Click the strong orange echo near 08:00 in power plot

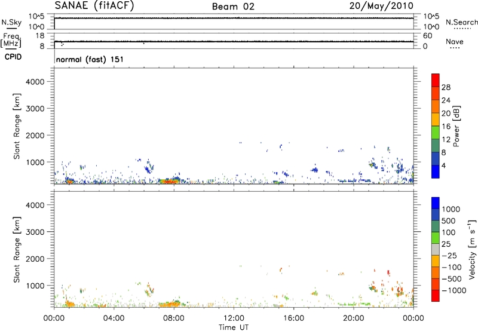tap(169, 181)
